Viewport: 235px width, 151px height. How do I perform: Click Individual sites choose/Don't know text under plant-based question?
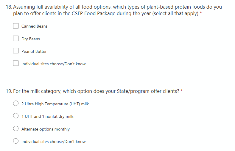tap(53, 64)
